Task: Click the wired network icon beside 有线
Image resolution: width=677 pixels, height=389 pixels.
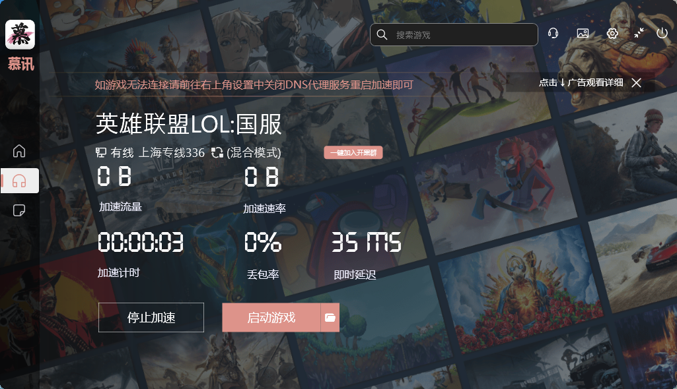Action: 101,152
